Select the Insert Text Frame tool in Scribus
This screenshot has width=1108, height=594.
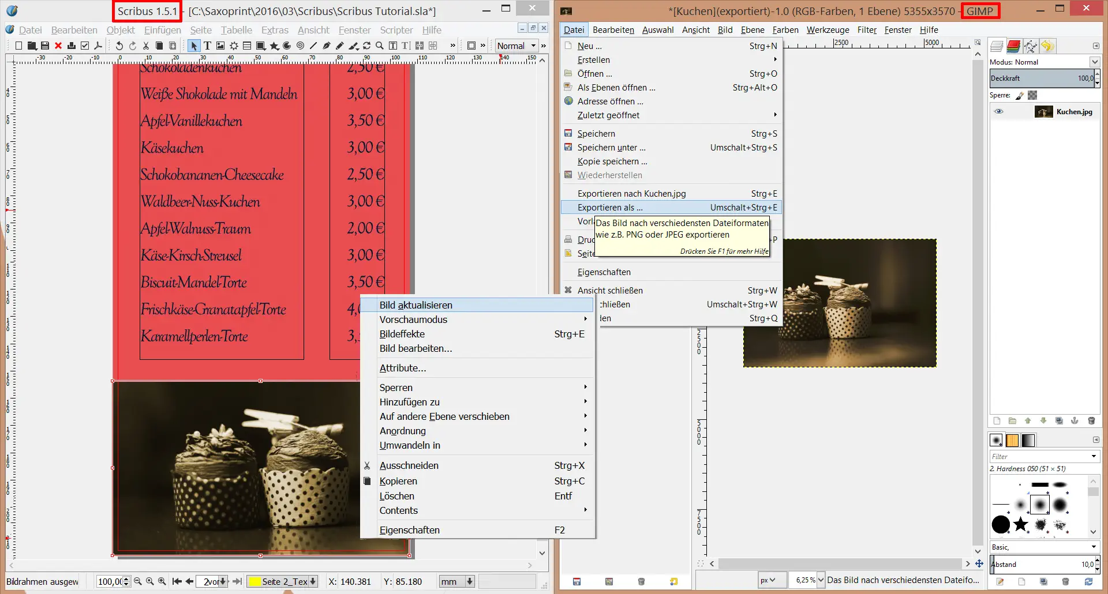tap(208, 46)
